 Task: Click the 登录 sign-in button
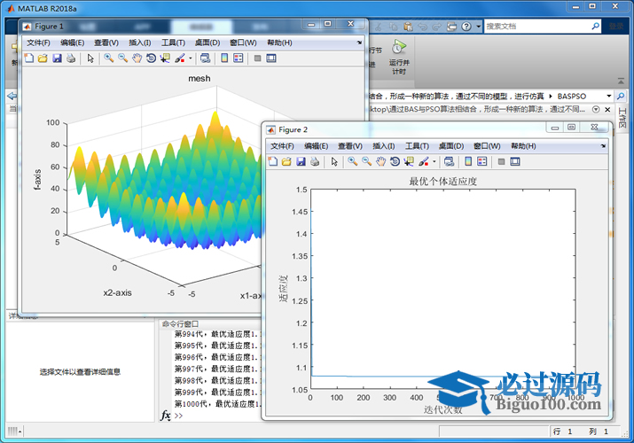click(614, 27)
